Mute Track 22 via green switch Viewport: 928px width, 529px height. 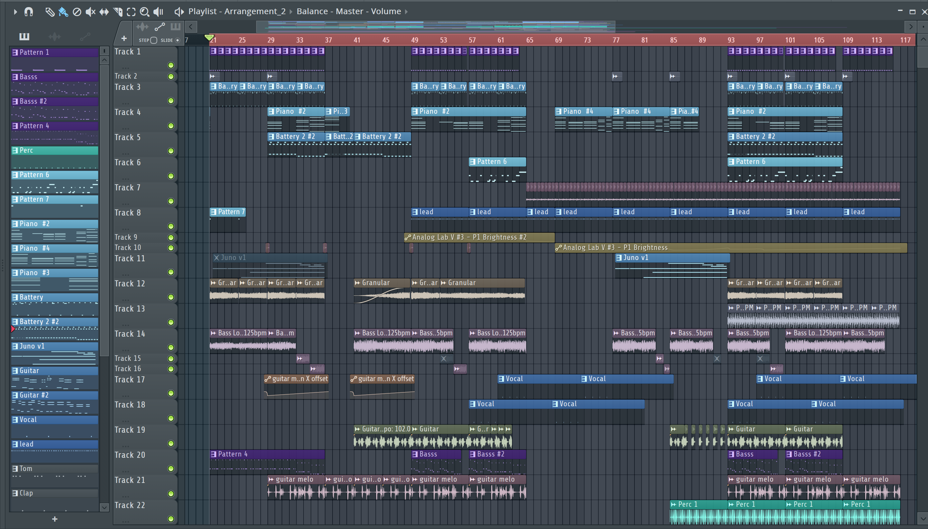pos(171,519)
